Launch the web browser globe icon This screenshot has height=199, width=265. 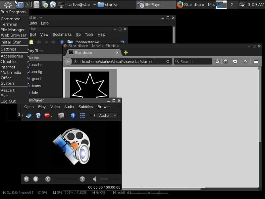(x=53, y=5)
